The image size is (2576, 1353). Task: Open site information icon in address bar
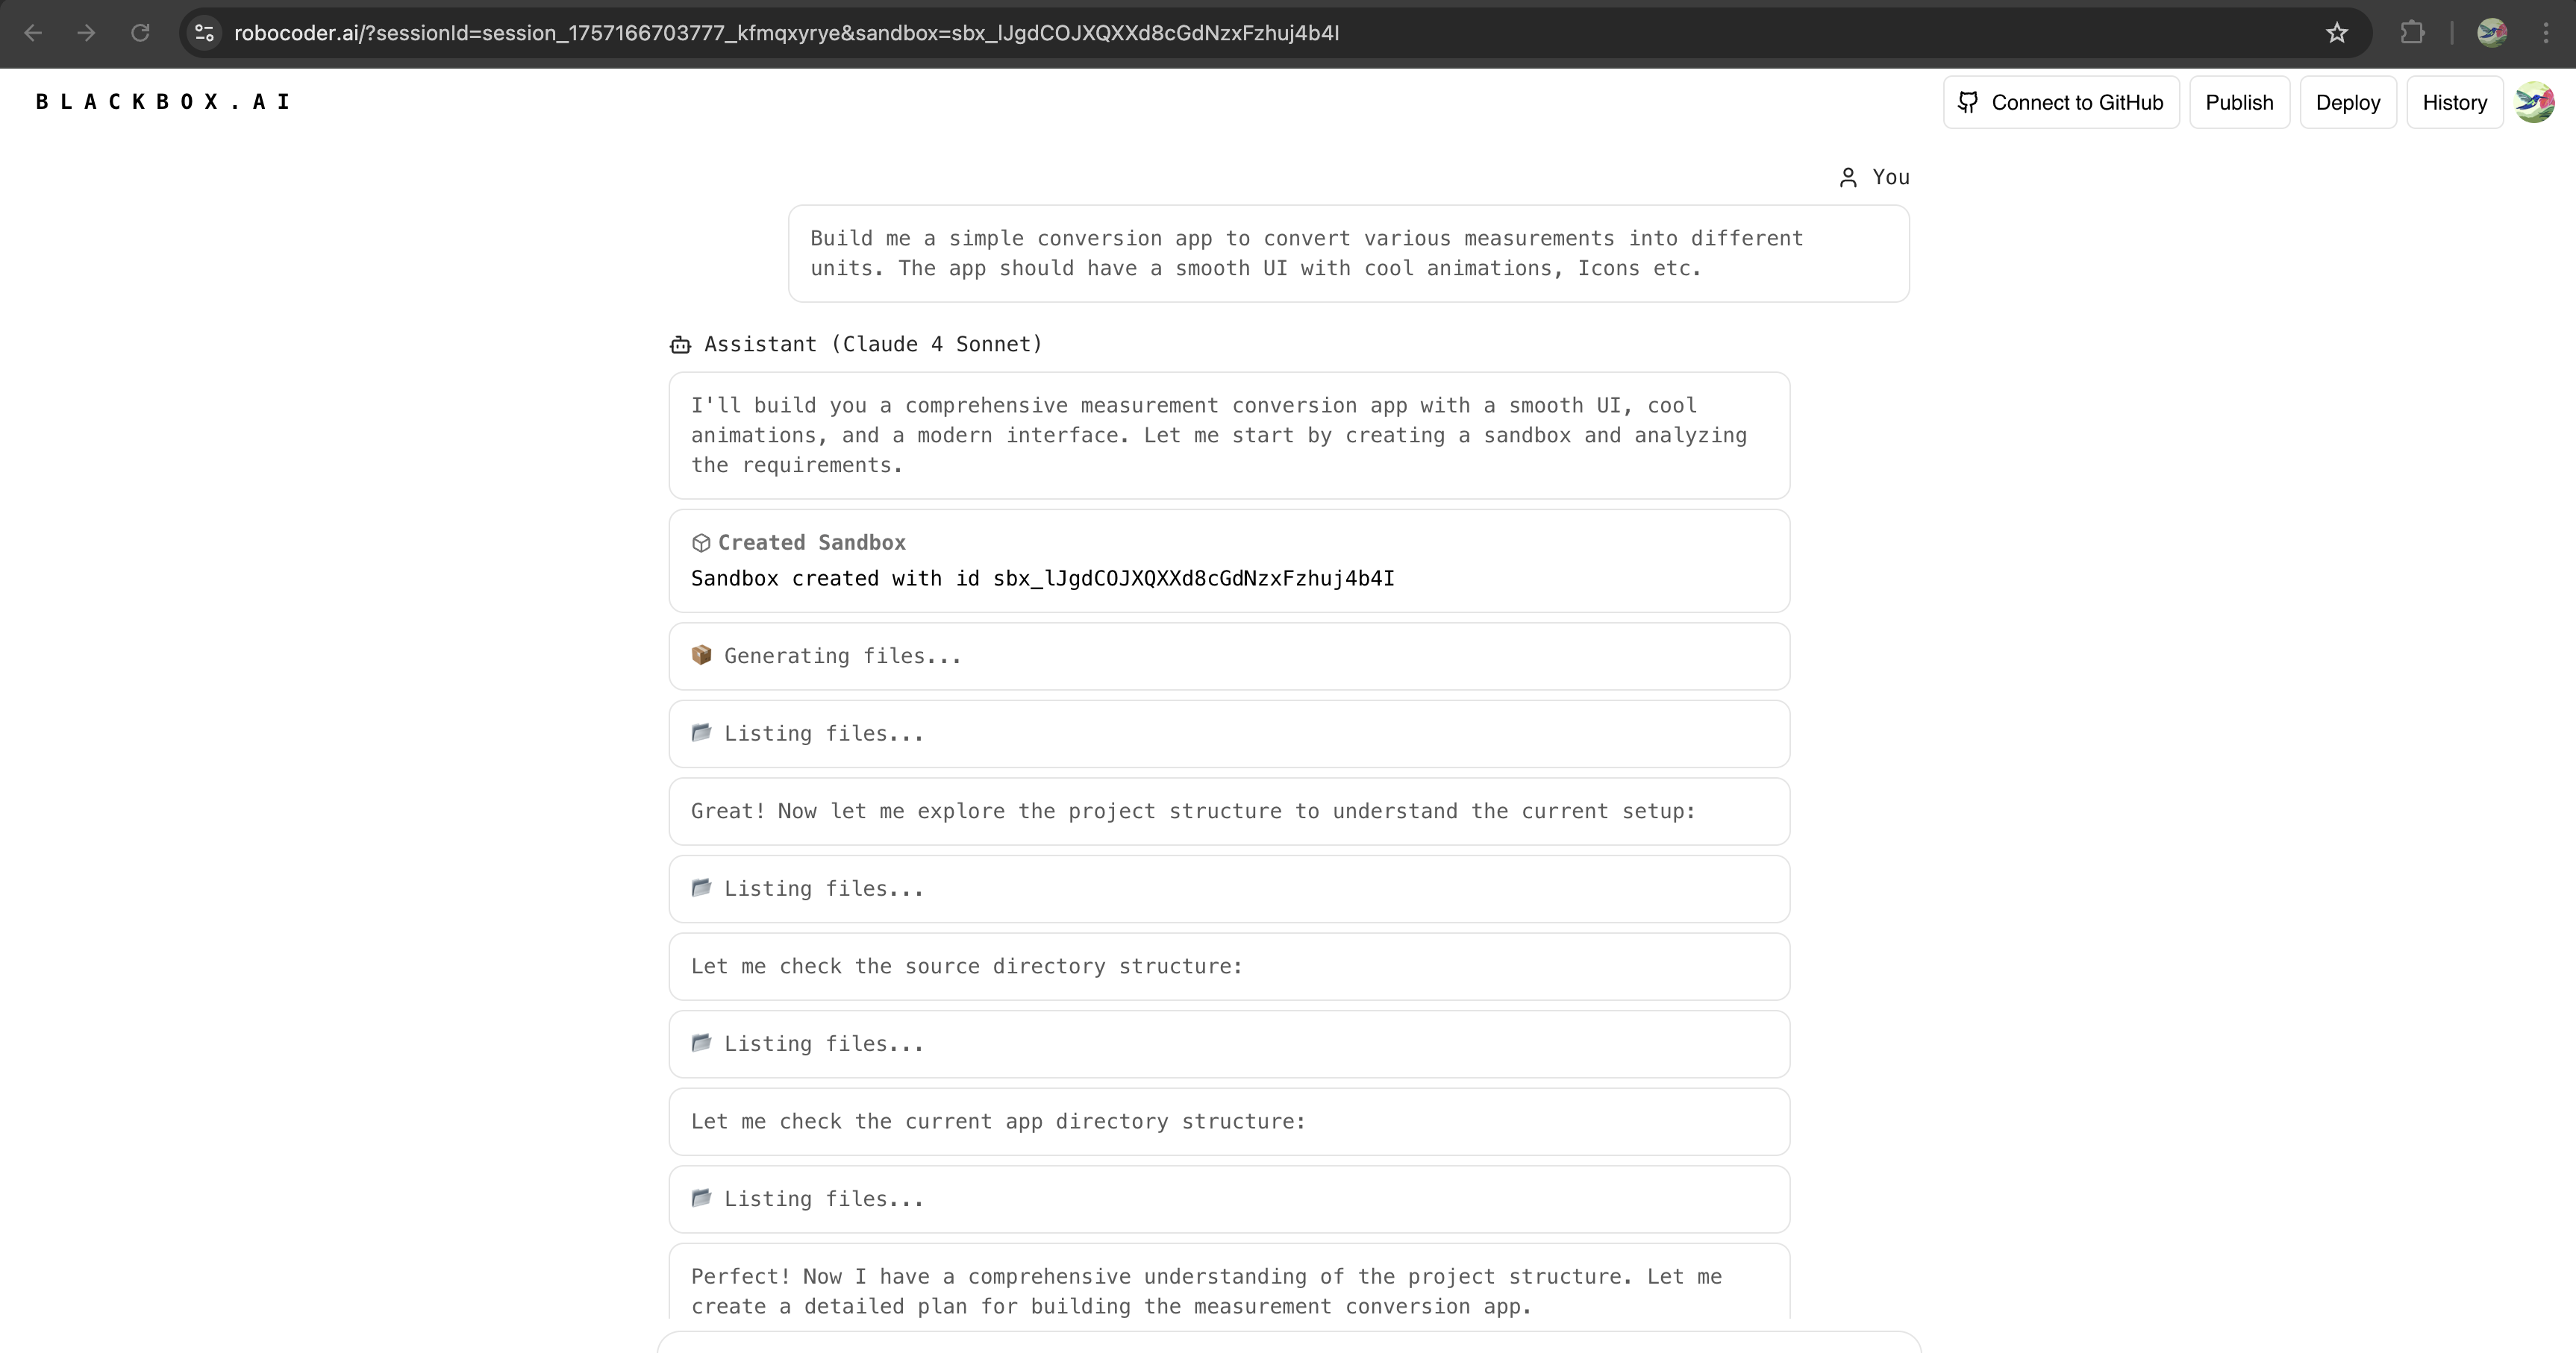click(204, 33)
